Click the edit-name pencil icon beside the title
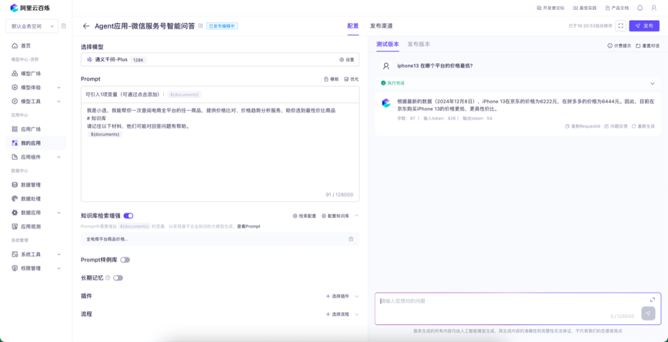The height and width of the screenshot is (342, 668). point(200,26)
